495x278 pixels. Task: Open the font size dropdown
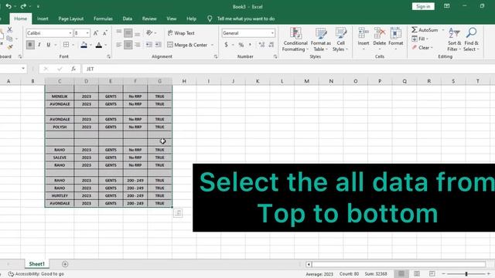pyautogui.click(x=87, y=32)
